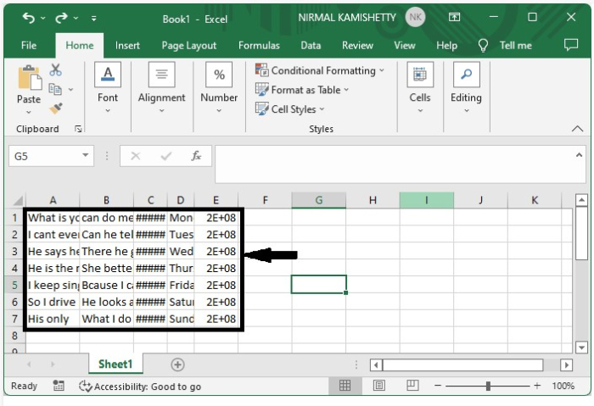Switch to Normal view

tap(345, 386)
